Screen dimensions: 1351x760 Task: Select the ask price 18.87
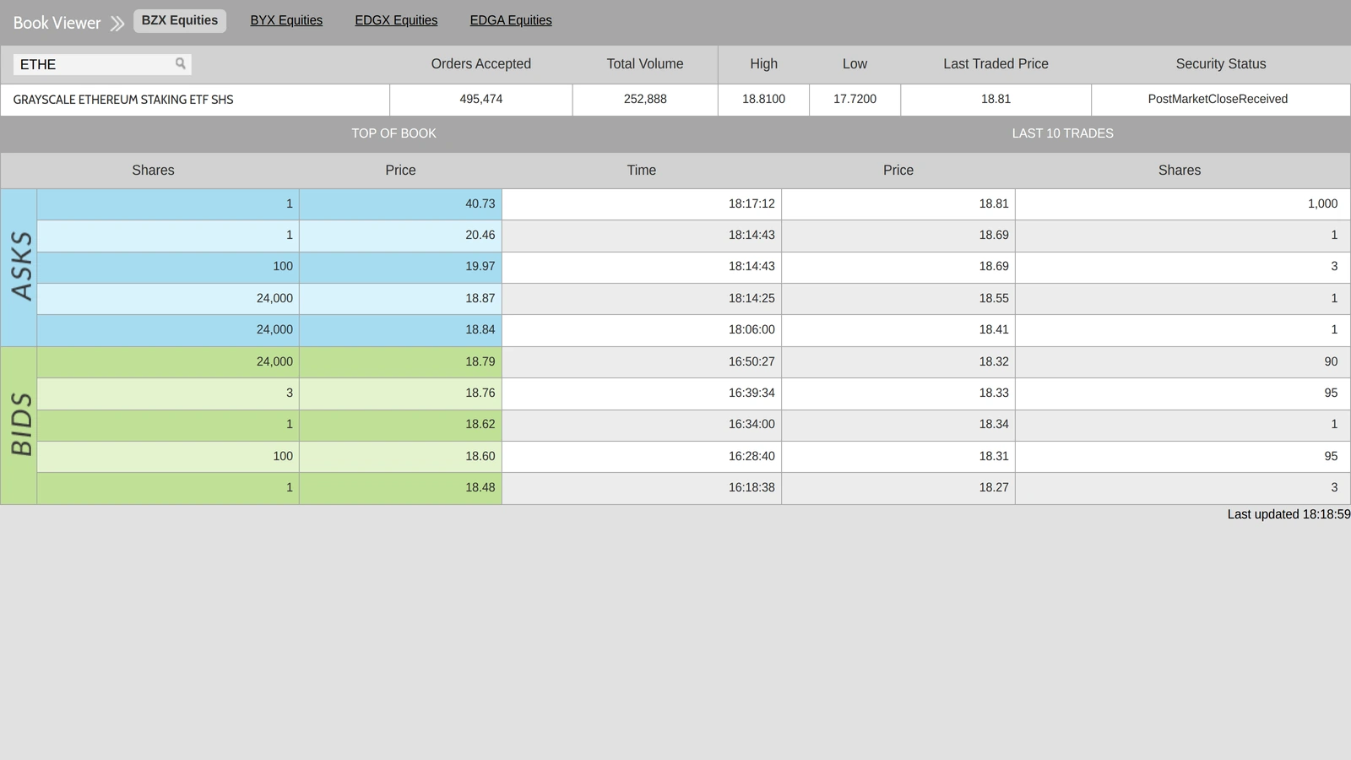[480, 299]
